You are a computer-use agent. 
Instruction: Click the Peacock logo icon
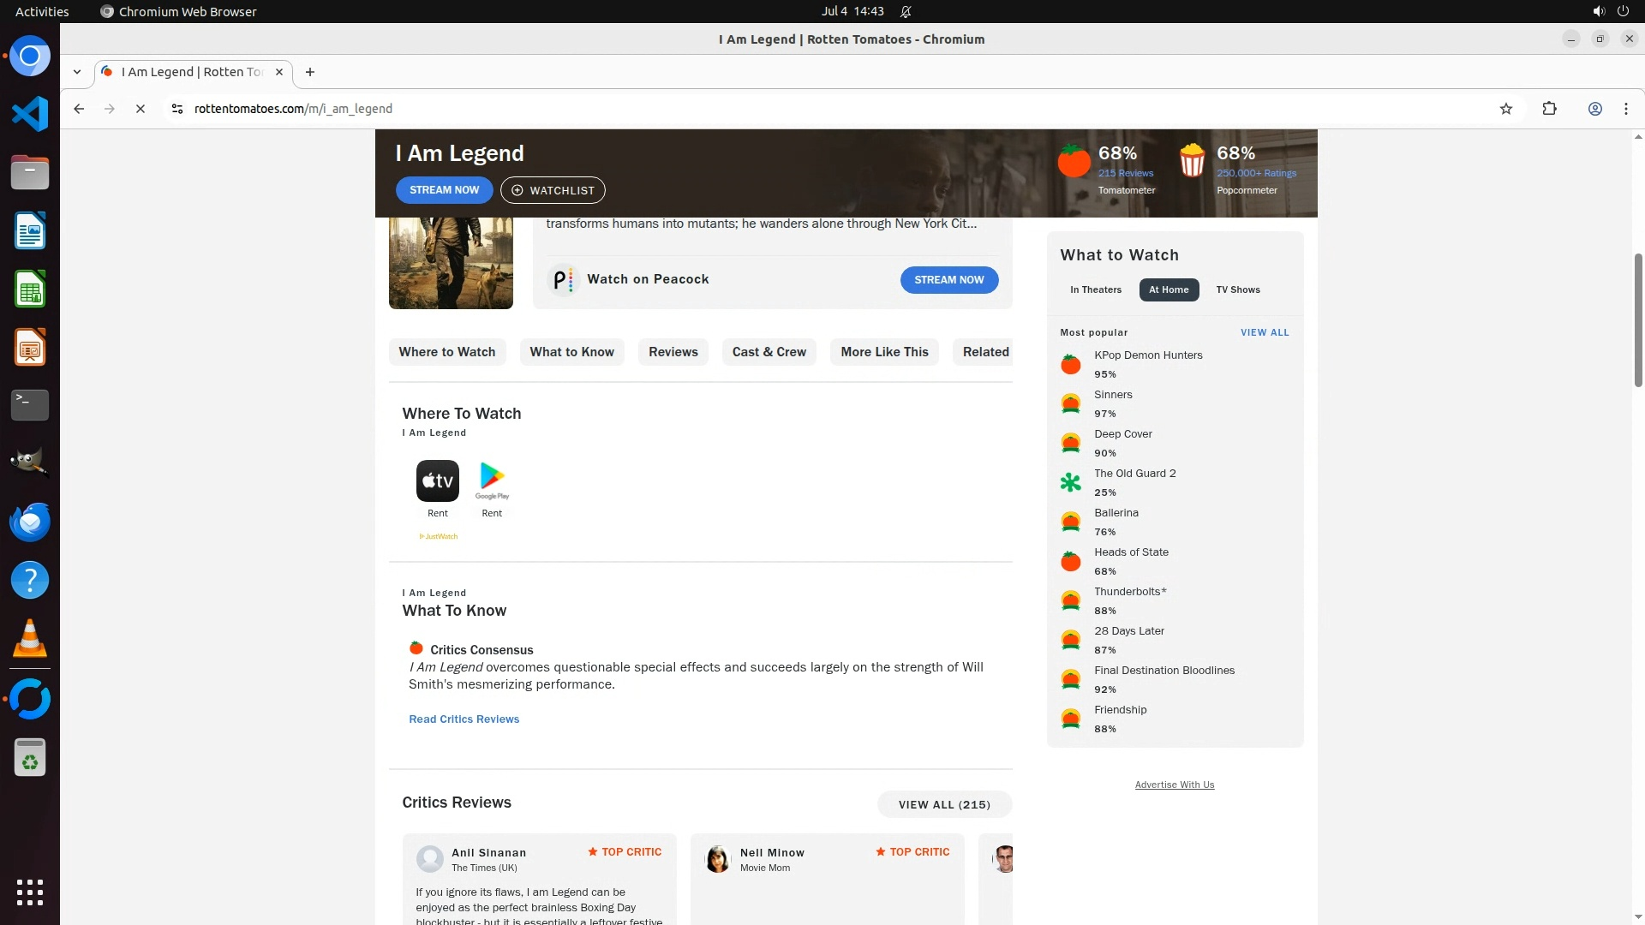pos(562,280)
